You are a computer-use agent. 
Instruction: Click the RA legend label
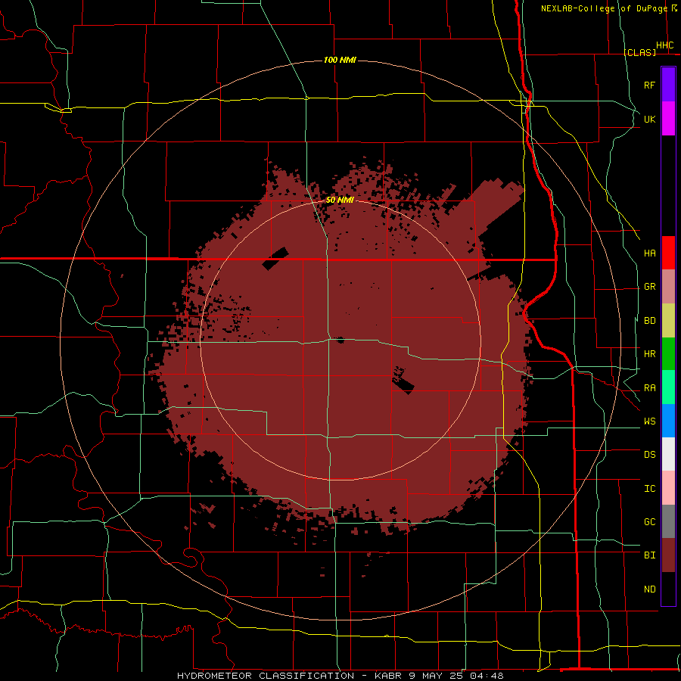649,388
